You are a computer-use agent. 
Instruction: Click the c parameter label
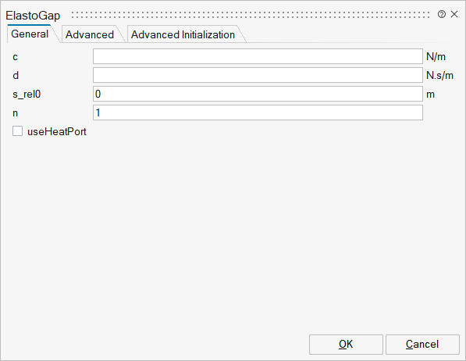pos(15,57)
